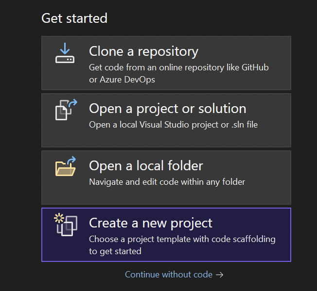Click the arrow after Continue without code
The image size is (317, 291).
pos(220,275)
